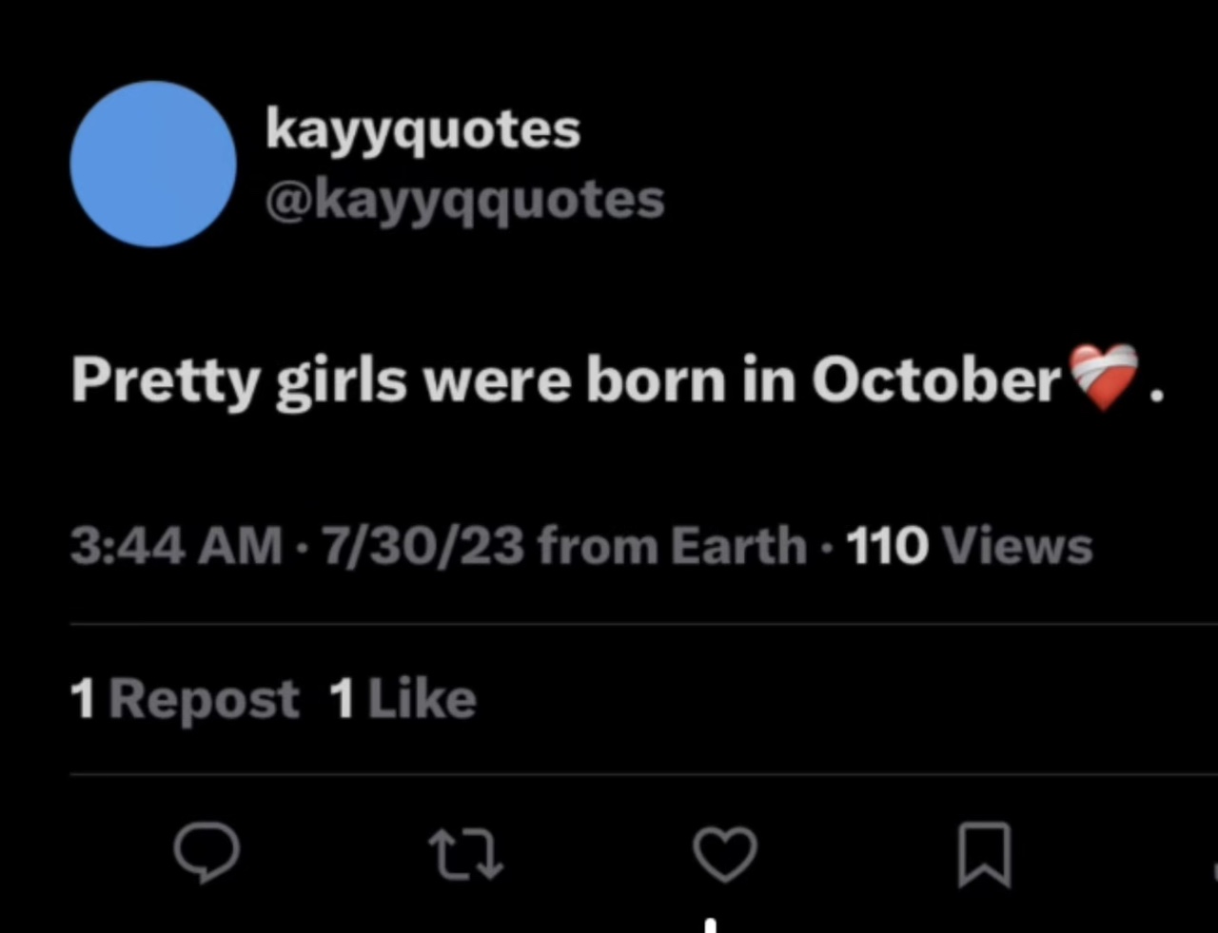View the 1 Like list
The height and width of the screenshot is (933, 1218).
pyautogui.click(x=402, y=700)
